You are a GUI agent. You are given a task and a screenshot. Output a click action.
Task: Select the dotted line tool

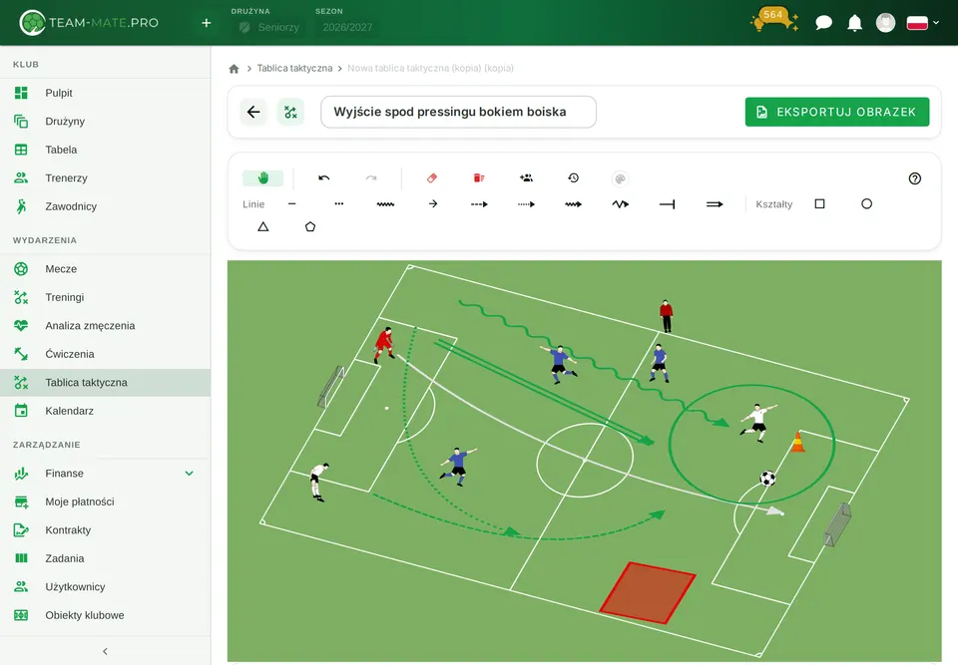pos(339,204)
